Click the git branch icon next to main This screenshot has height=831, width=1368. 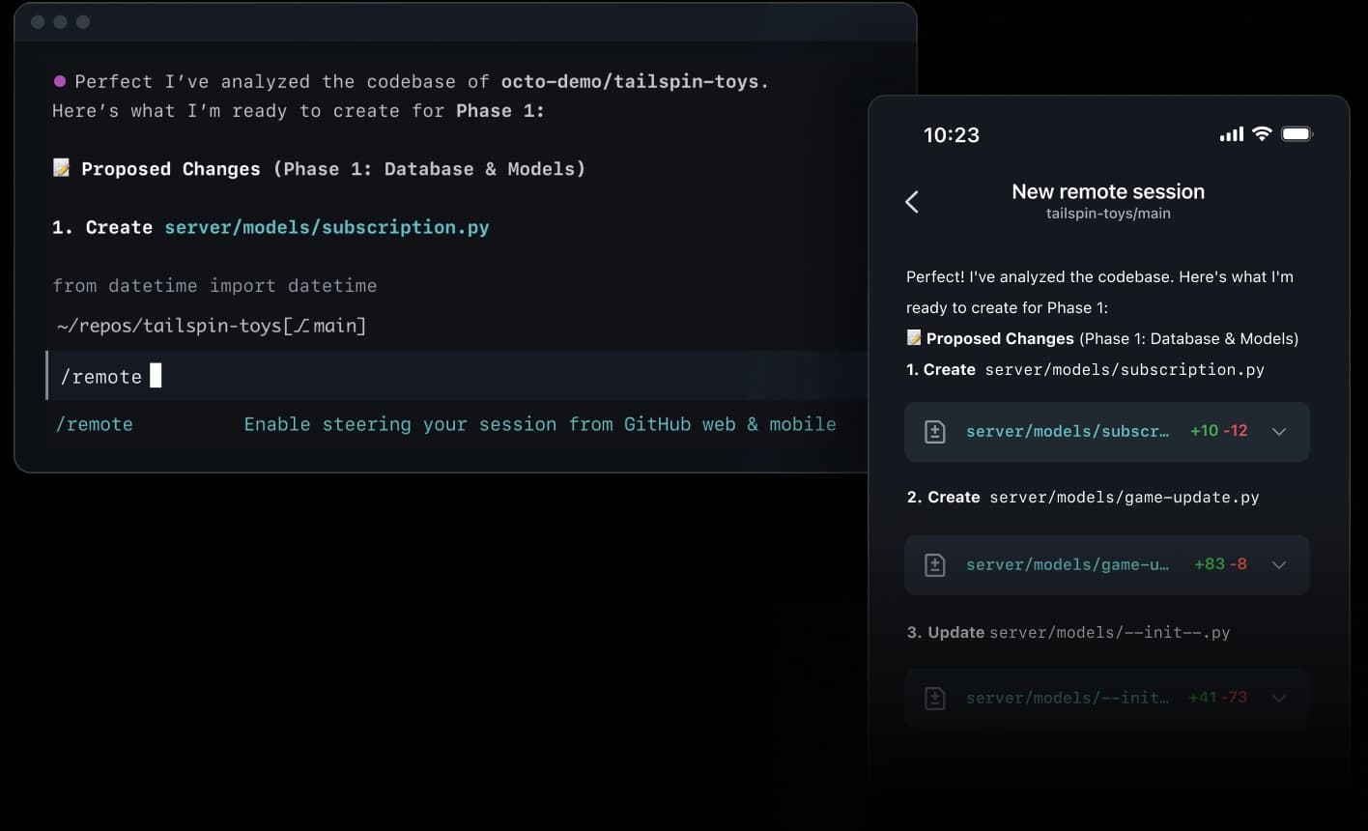tap(301, 326)
